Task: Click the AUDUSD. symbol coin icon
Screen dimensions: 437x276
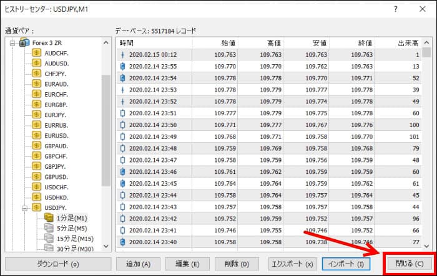Action: 36,63
